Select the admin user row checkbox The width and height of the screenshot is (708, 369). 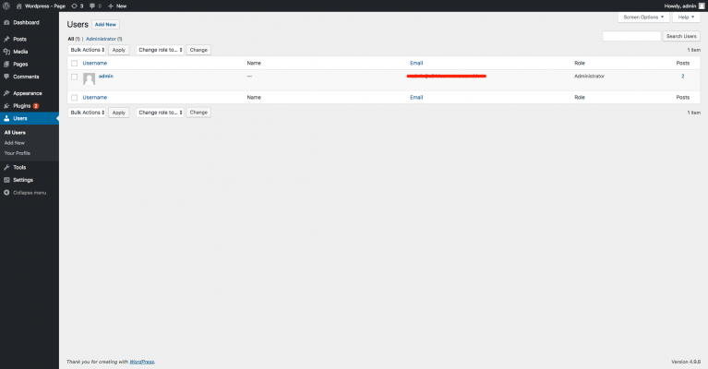coord(75,77)
